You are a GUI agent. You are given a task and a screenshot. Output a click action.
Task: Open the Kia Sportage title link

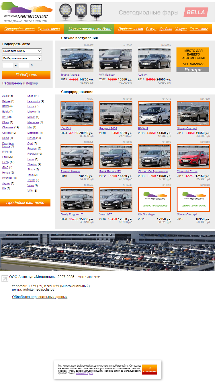(146, 214)
